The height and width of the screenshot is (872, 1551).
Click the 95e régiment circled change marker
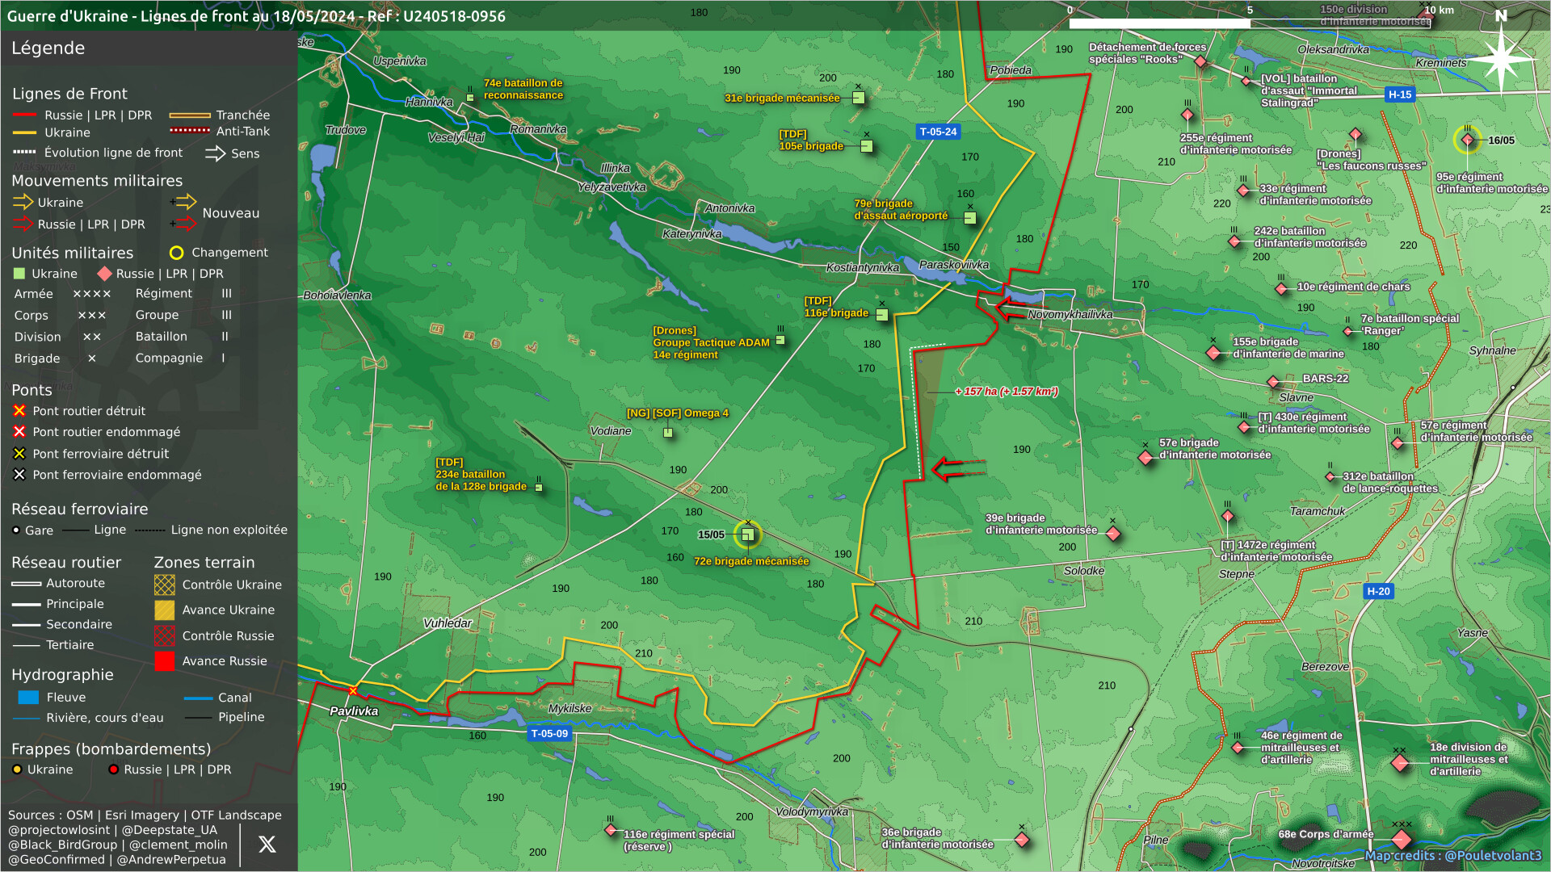(1467, 140)
